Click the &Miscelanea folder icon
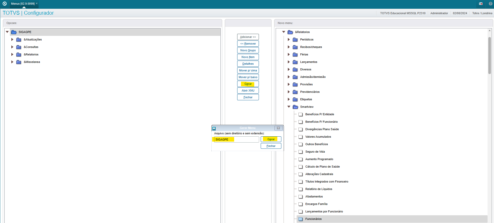The image size is (494, 223). pos(19,62)
